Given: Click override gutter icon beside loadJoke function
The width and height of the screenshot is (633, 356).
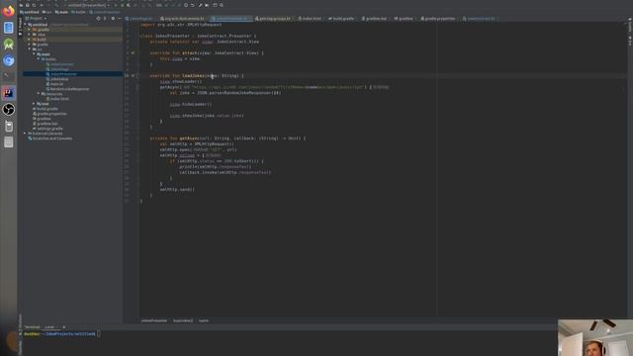Looking at the screenshot, I should point(133,75).
